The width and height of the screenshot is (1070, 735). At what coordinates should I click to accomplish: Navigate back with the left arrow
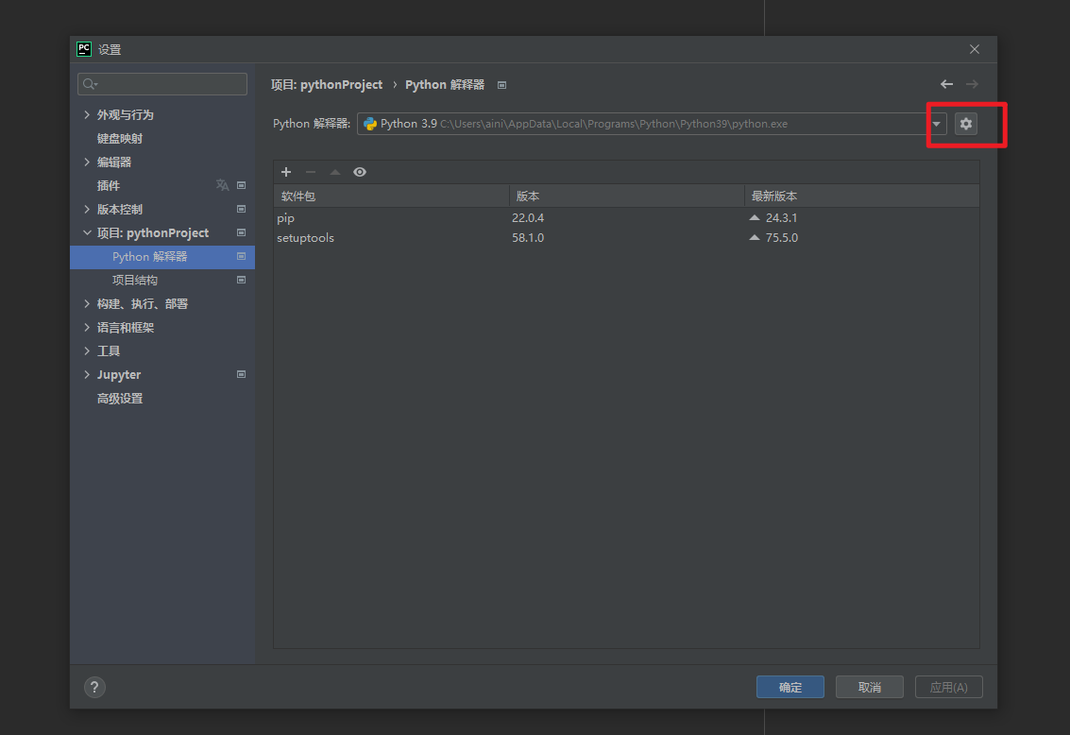click(946, 84)
